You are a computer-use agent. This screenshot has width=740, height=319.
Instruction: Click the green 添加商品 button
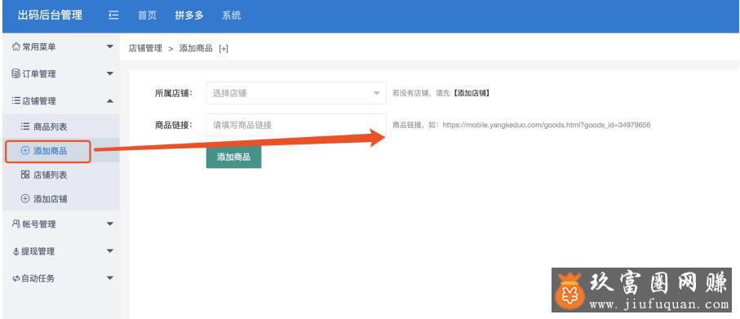coord(233,157)
